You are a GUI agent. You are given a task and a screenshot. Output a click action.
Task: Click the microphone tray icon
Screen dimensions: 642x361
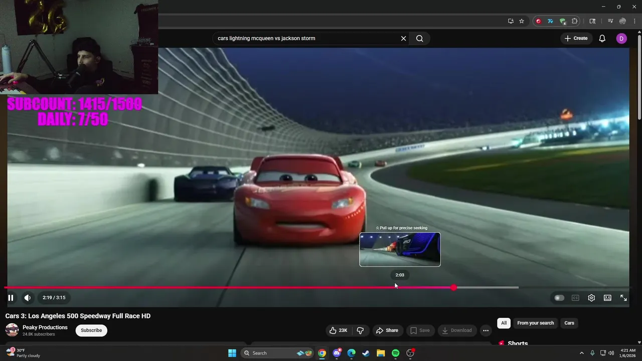coord(592,353)
